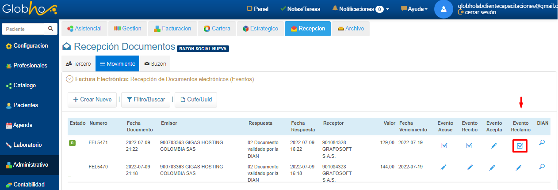Open DIAN lookup for invoice FEL5471
The height and width of the screenshot is (190, 558).
(542, 143)
